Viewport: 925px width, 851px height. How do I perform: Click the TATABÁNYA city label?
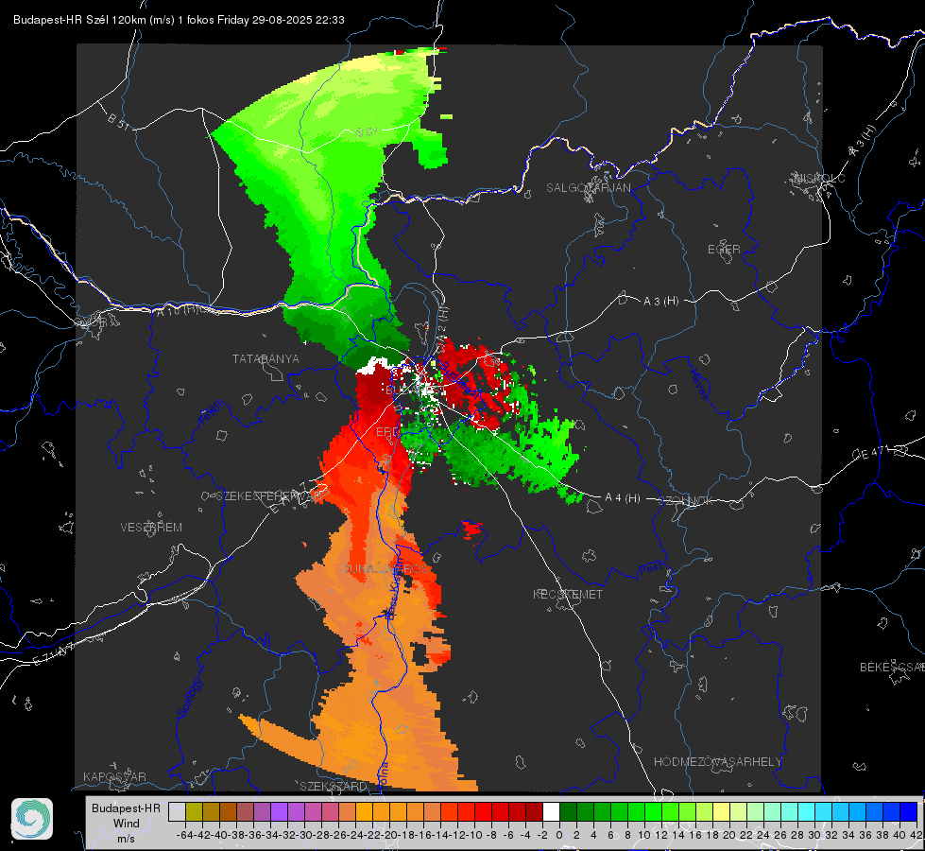click(x=266, y=358)
